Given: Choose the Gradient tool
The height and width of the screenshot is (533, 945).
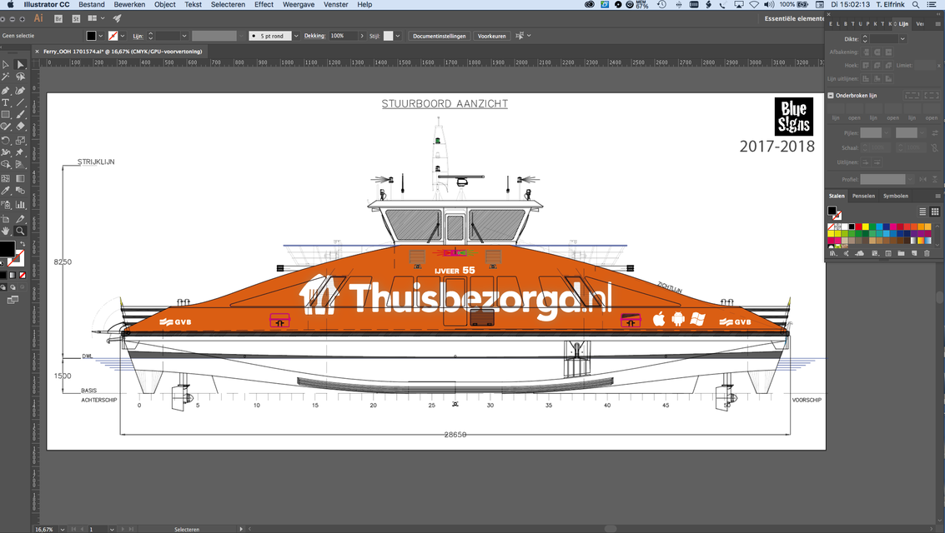Looking at the screenshot, I should pyautogui.click(x=20, y=179).
